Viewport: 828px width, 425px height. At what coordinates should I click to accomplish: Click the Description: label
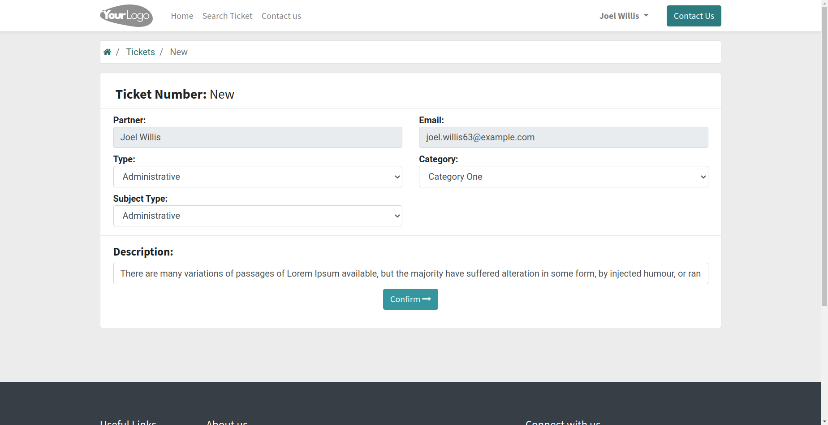(143, 252)
